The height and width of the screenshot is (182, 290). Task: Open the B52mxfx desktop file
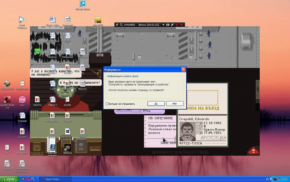(x=83, y=85)
